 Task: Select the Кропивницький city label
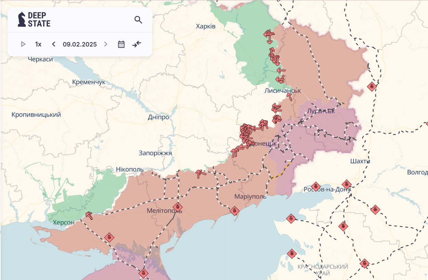[x=36, y=115]
